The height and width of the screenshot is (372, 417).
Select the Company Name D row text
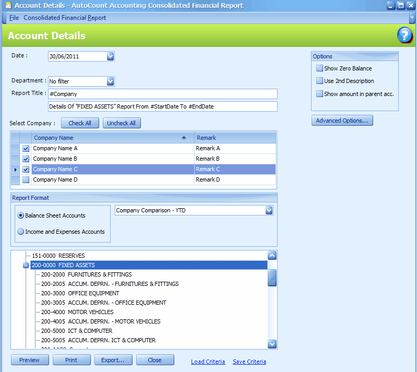pos(55,180)
